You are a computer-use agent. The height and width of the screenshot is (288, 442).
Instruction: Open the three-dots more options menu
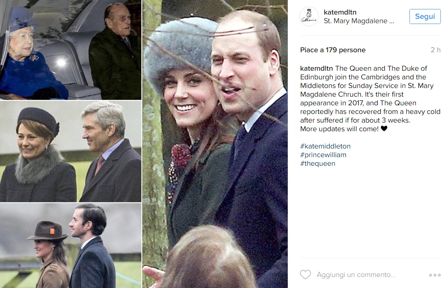(435, 275)
